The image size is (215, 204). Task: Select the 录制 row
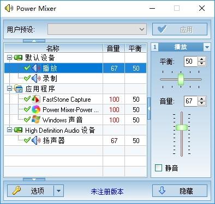tap(75, 78)
